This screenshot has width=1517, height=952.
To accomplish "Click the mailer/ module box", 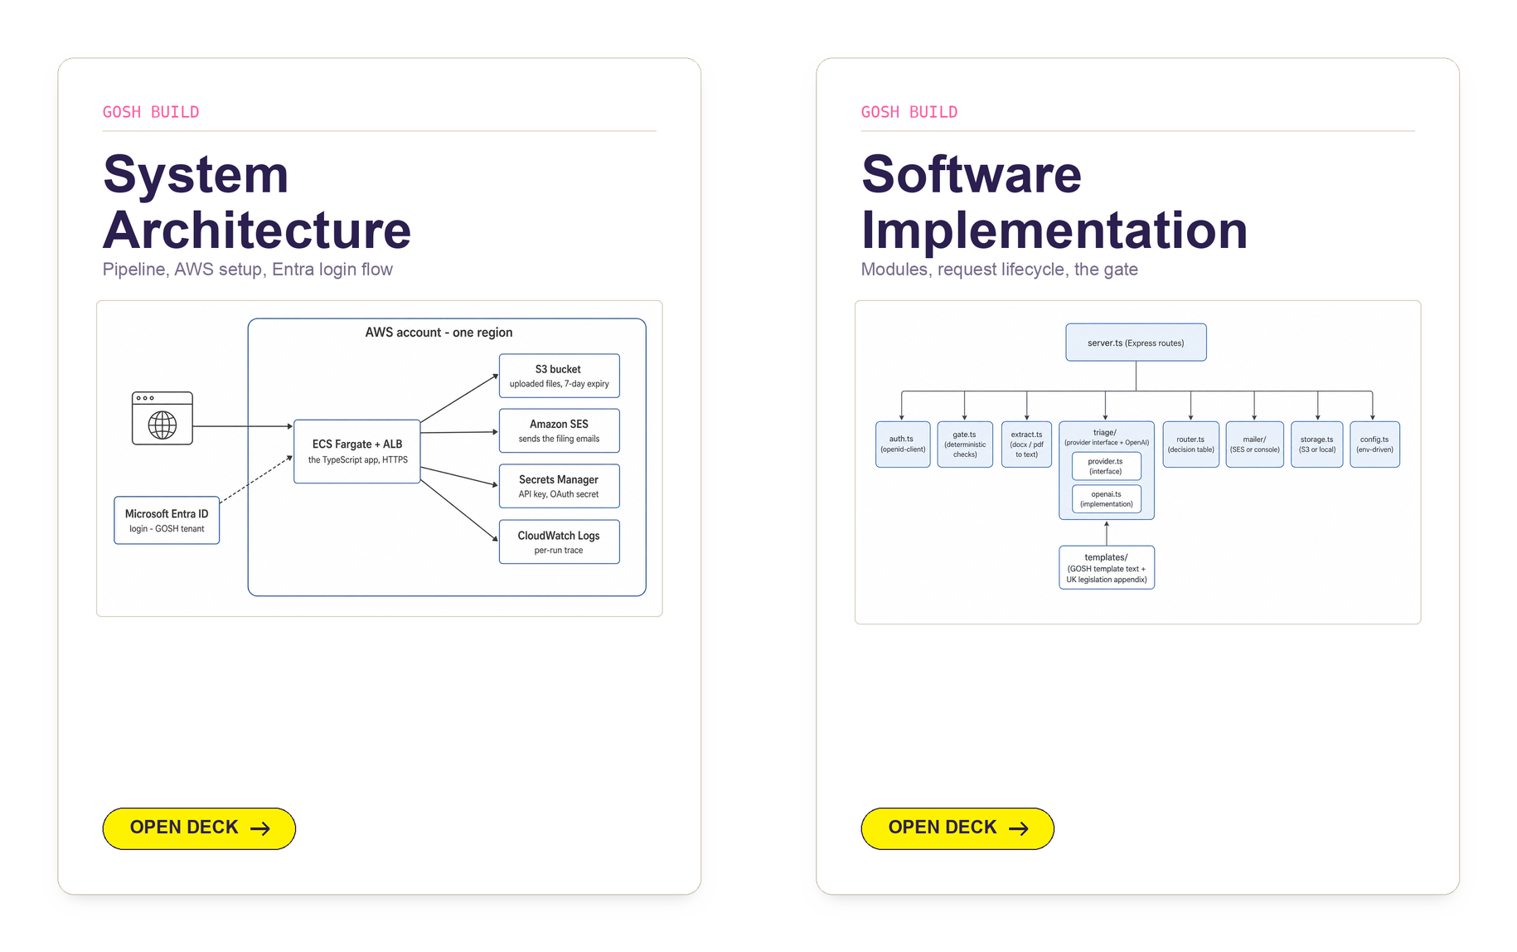I will [x=1255, y=444].
